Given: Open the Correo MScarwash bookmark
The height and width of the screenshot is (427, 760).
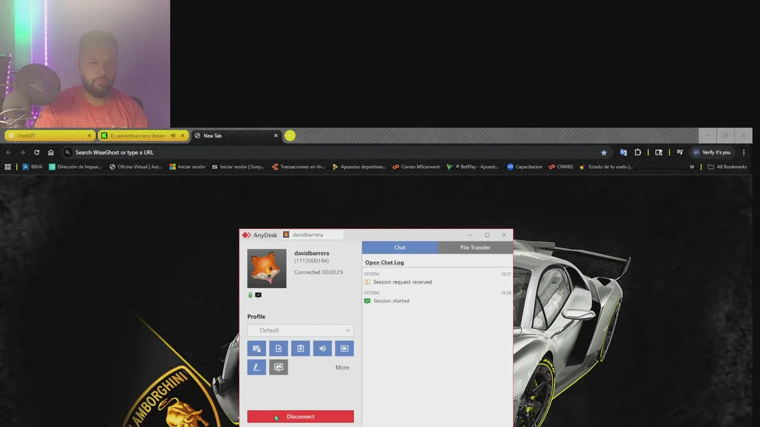Looking at the screenshot, I should tap(416, 167).
